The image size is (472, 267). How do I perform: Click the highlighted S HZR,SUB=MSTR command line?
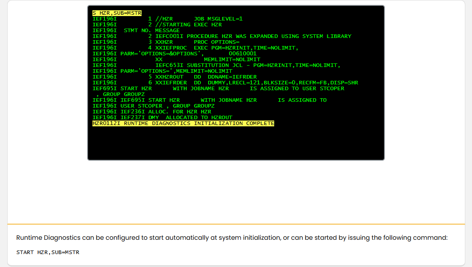[117, 13]
